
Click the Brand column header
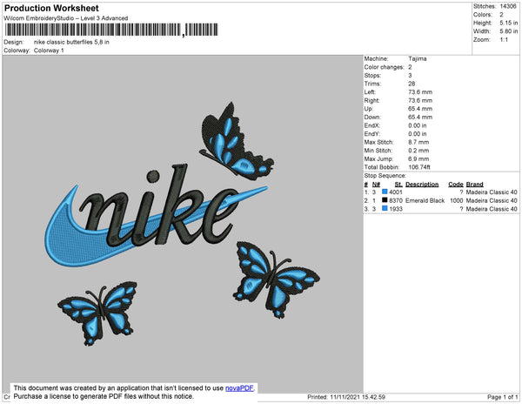[x=475, y=185]
